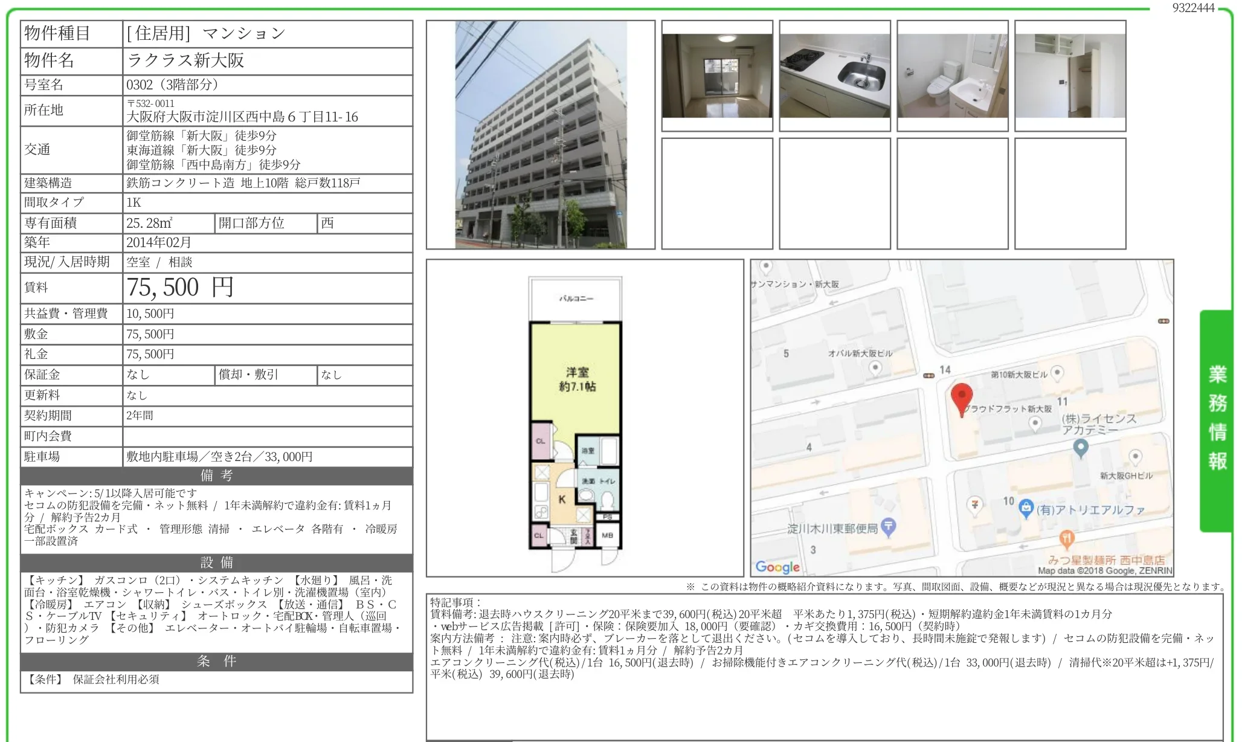Open the toilet and washbasin thumbnail
The image size is (1242, 742).
(953, 76)
